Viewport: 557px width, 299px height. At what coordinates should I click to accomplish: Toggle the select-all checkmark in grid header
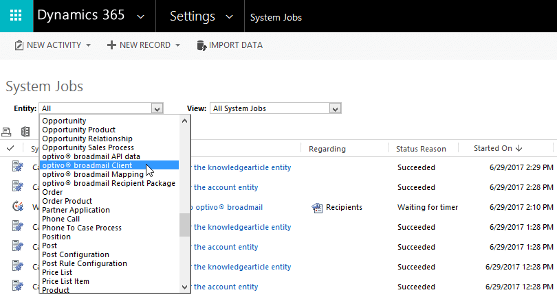coord(10,148)
